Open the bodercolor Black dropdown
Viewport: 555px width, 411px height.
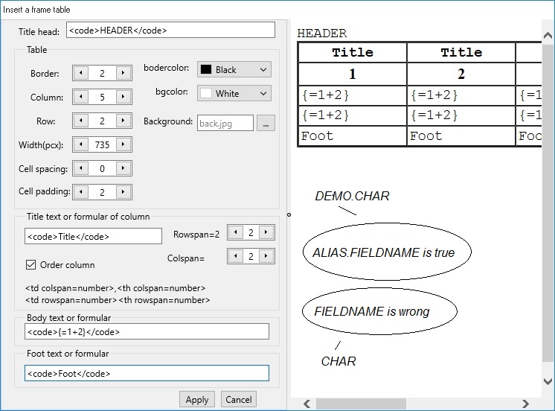(x=234, y=69)
